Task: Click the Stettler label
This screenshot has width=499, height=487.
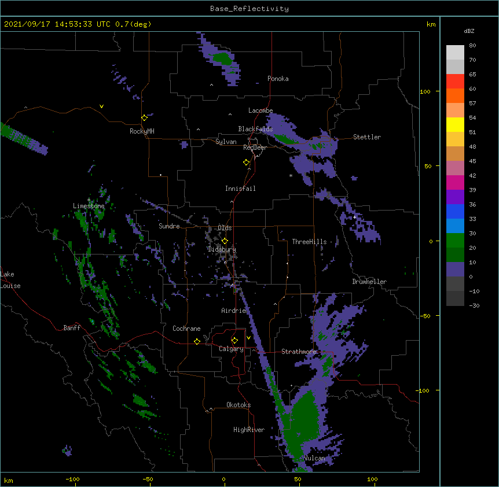Action: click(367, 137)
